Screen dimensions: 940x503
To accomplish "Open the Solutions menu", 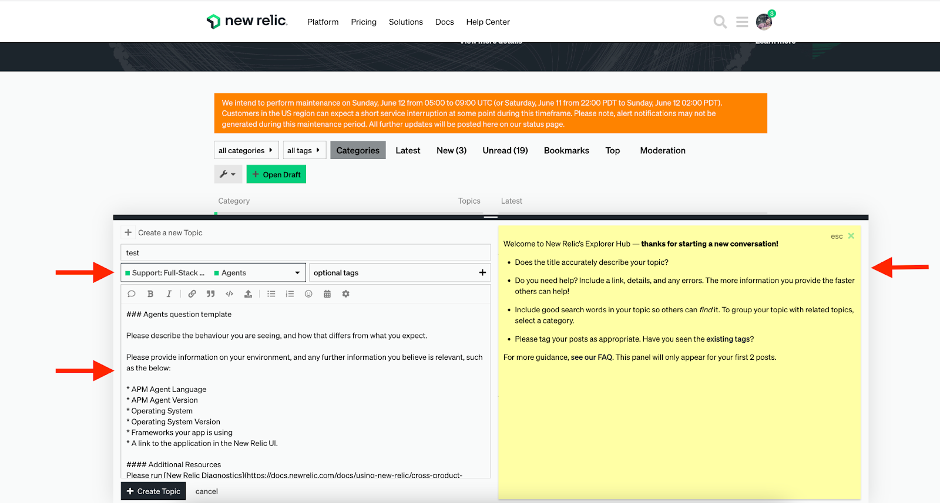I will (x=406, y=22).
